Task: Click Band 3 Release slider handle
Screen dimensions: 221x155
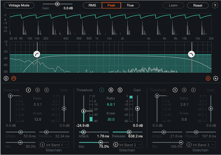Action: [x=196, y=132]
